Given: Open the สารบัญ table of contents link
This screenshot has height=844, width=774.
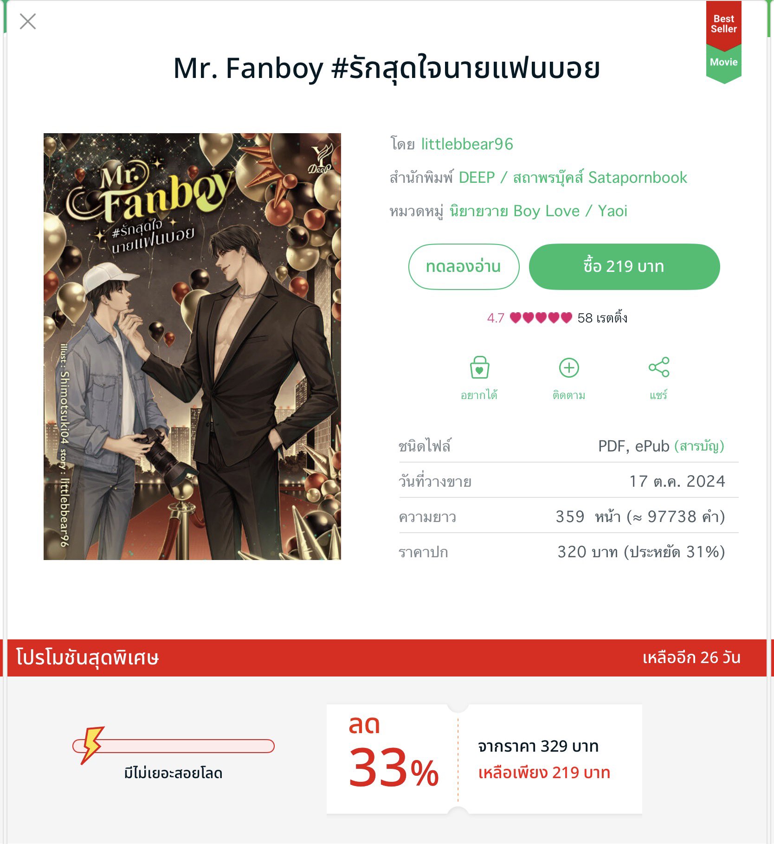Looking at the screenshot, I should click(699, 446).
